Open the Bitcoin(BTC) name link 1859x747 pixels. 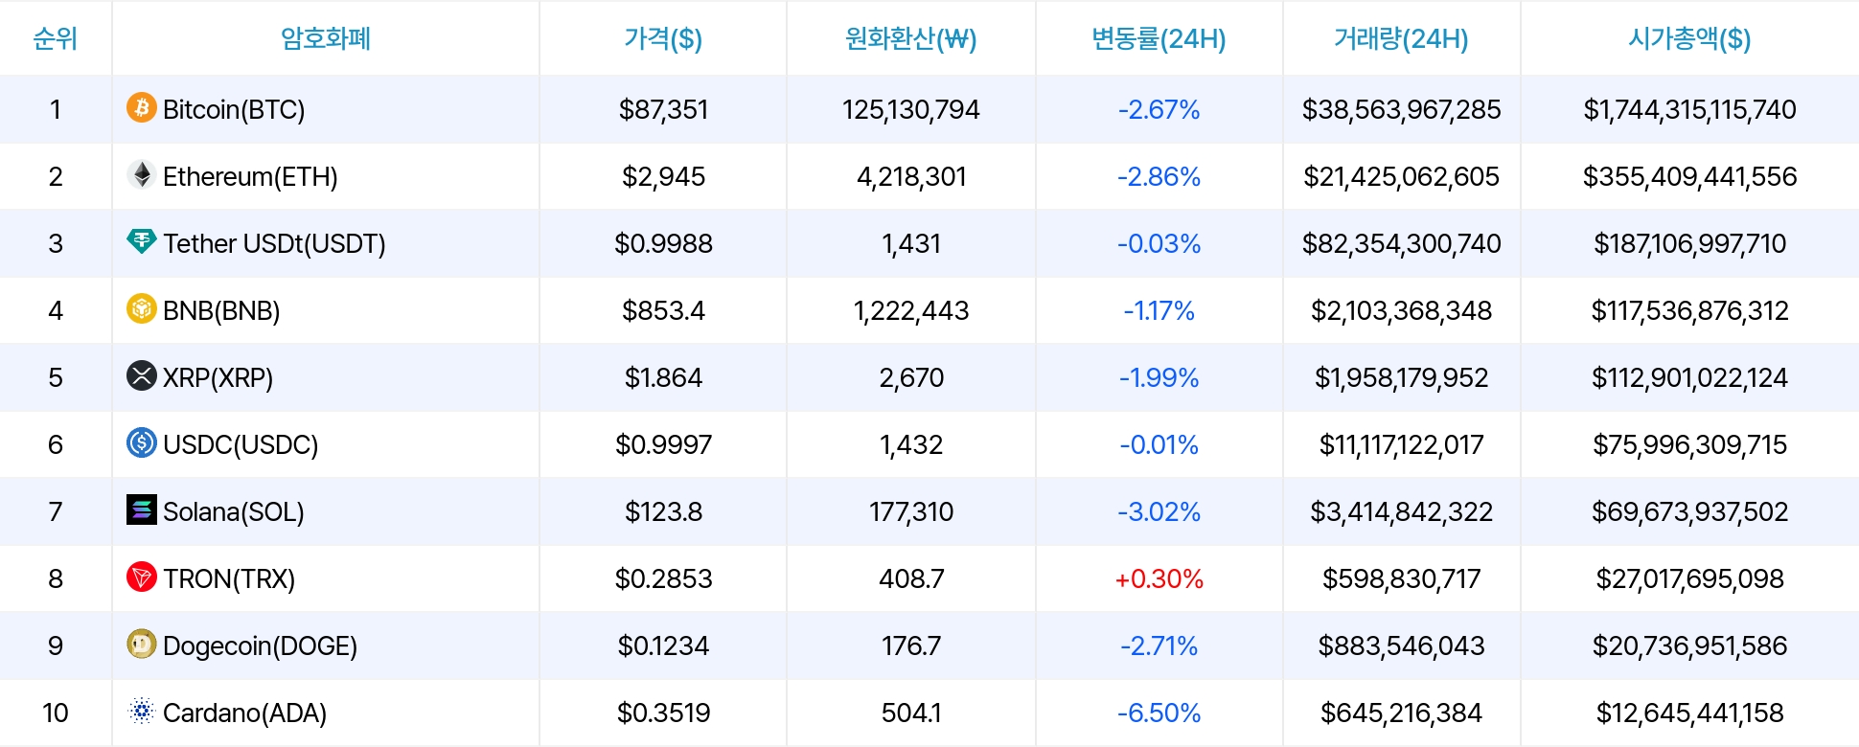click(234, 110)
